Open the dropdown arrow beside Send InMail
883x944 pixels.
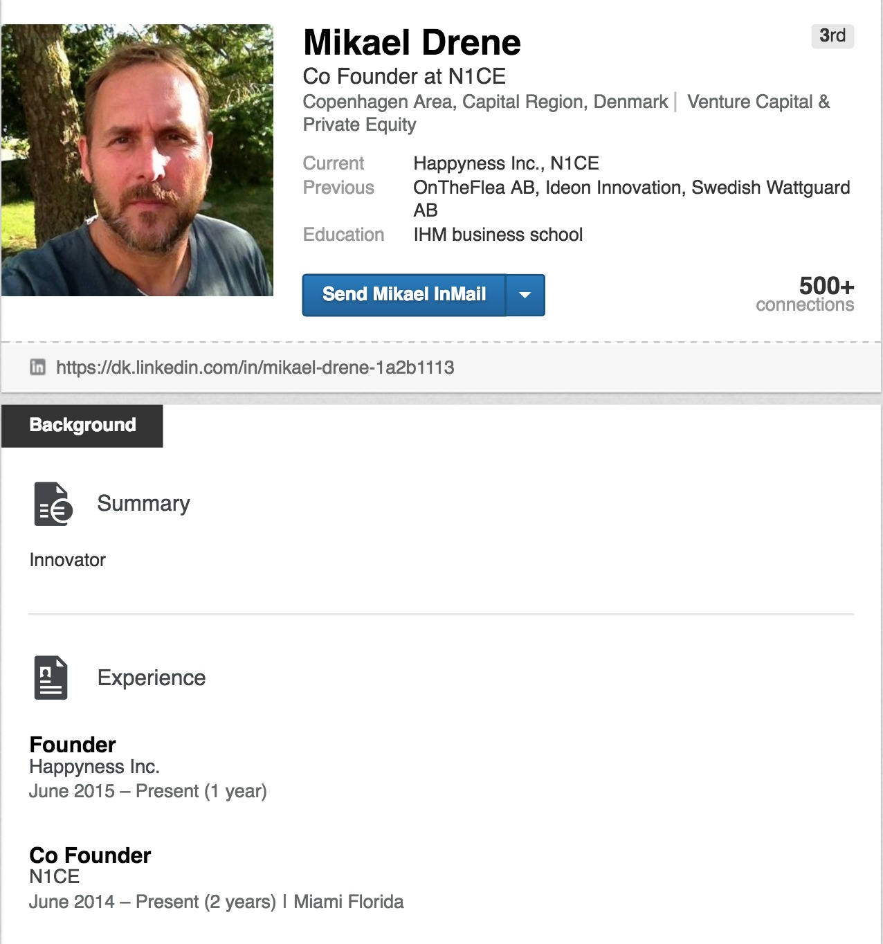[525, 296]
